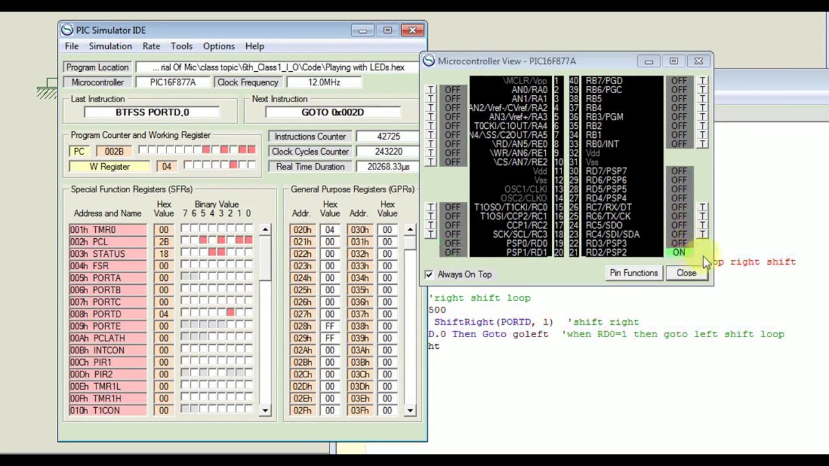Click the PCL hex value 2B
Viewport: 829px width, 466px height.
click(x=164, y=241)
